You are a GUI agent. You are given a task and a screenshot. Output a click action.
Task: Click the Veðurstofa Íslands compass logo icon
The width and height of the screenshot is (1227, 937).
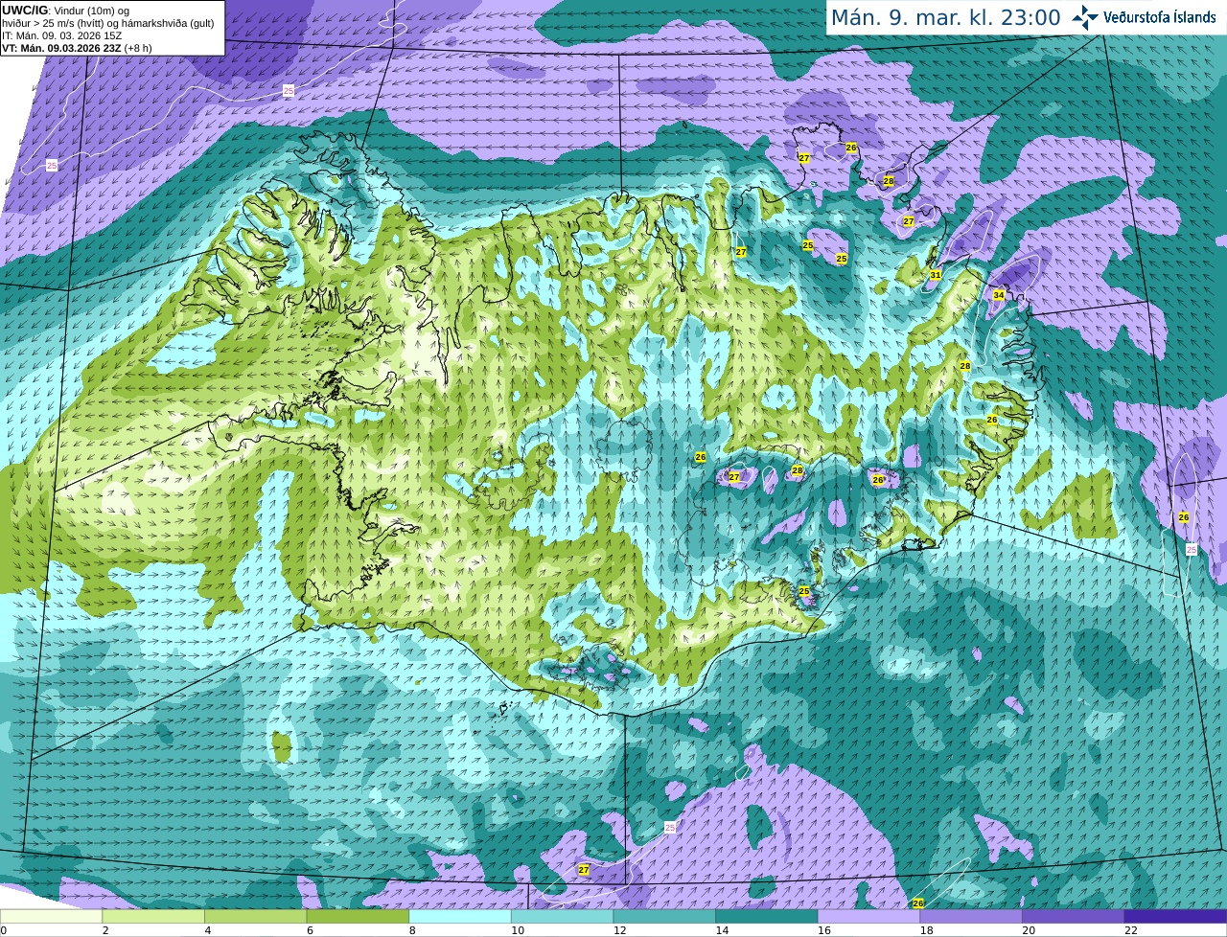1084,17
